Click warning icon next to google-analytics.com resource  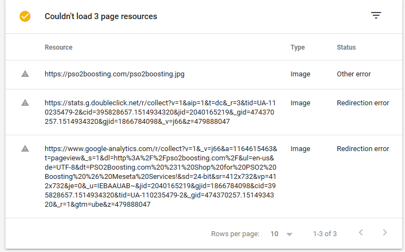[25, 148]
